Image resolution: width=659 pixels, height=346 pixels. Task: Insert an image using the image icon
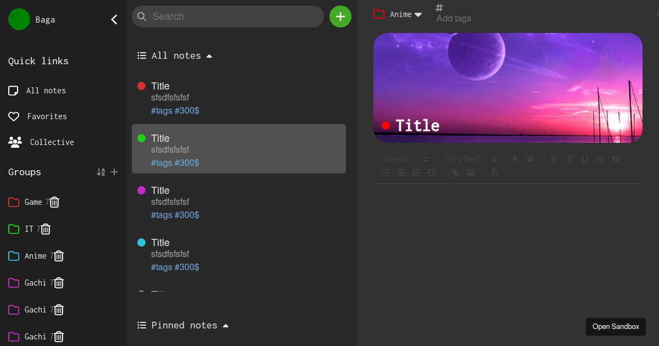tap(471, 172)
